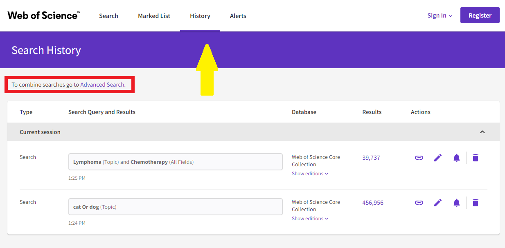The width and height of the screenshot is (505, 248).
Task: Create alert for cat Or dog search
Action: pos(457,203)
